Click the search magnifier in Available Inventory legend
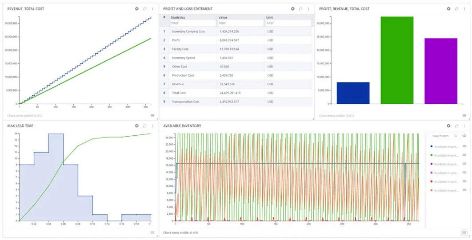 [456, 136]
